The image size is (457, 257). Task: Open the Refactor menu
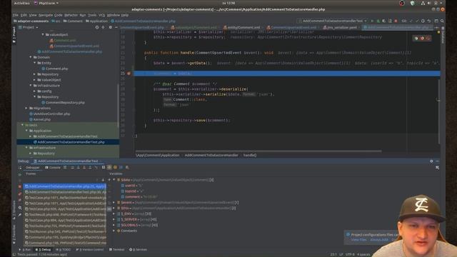pyautogui.click(x=71, y=15)
